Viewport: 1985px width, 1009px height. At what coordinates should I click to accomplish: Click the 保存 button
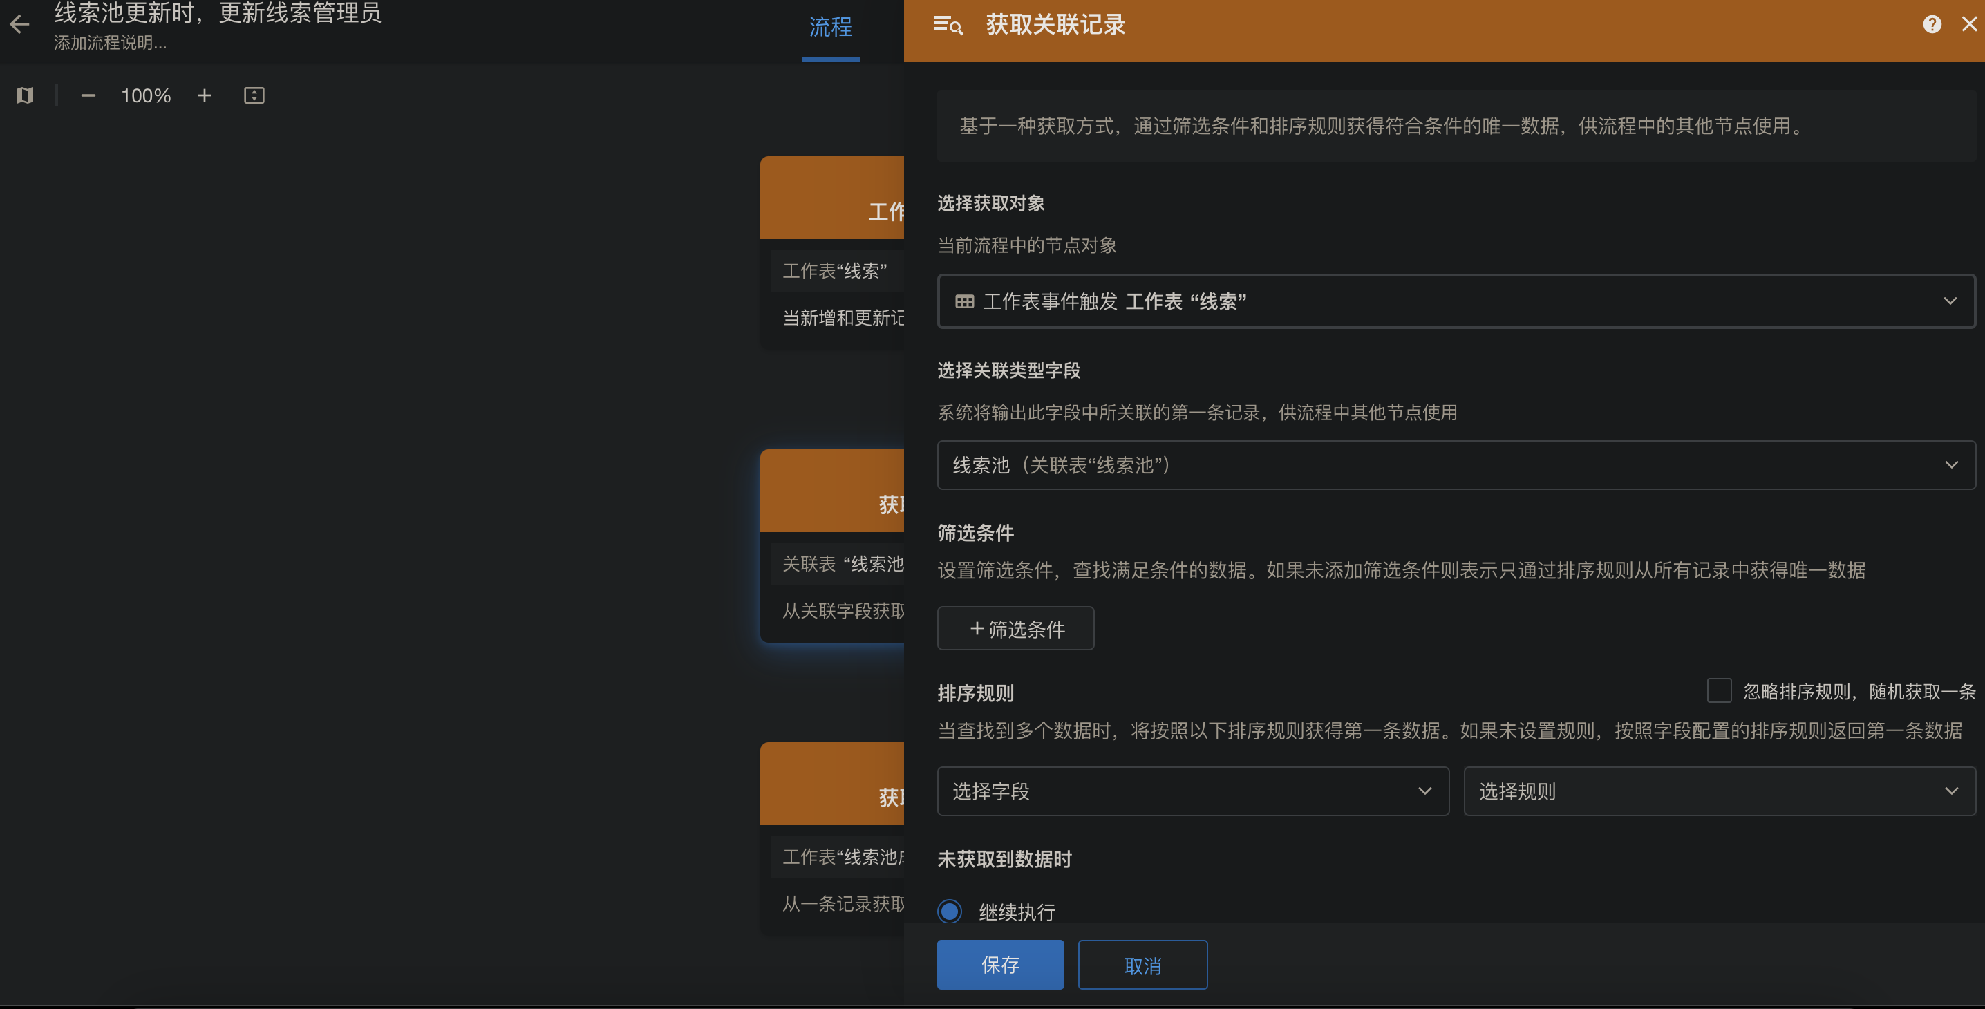click(x=999, y=964)
